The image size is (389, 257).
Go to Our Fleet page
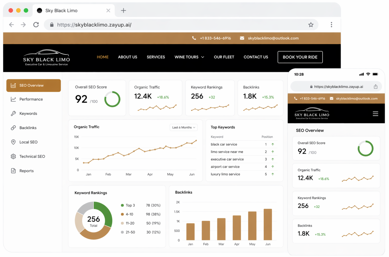point(224,57)
